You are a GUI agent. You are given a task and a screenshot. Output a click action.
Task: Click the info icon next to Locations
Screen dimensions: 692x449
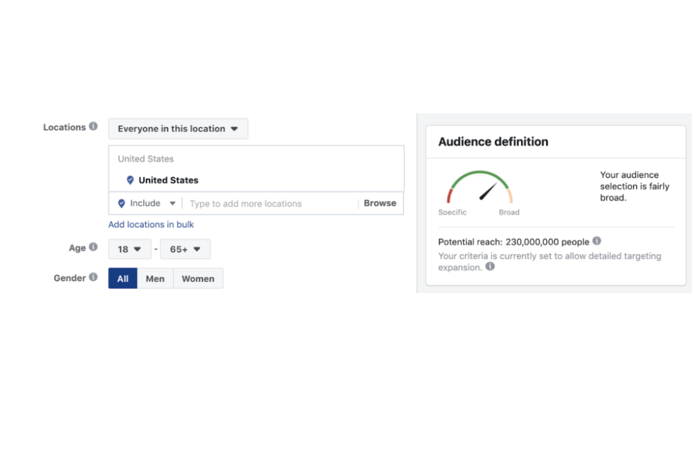pyautogui.click(x=93, y=126)
